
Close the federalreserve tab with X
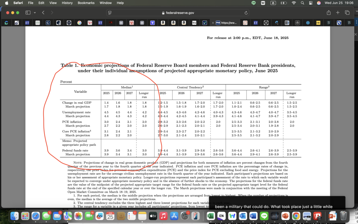click(213, 23)
